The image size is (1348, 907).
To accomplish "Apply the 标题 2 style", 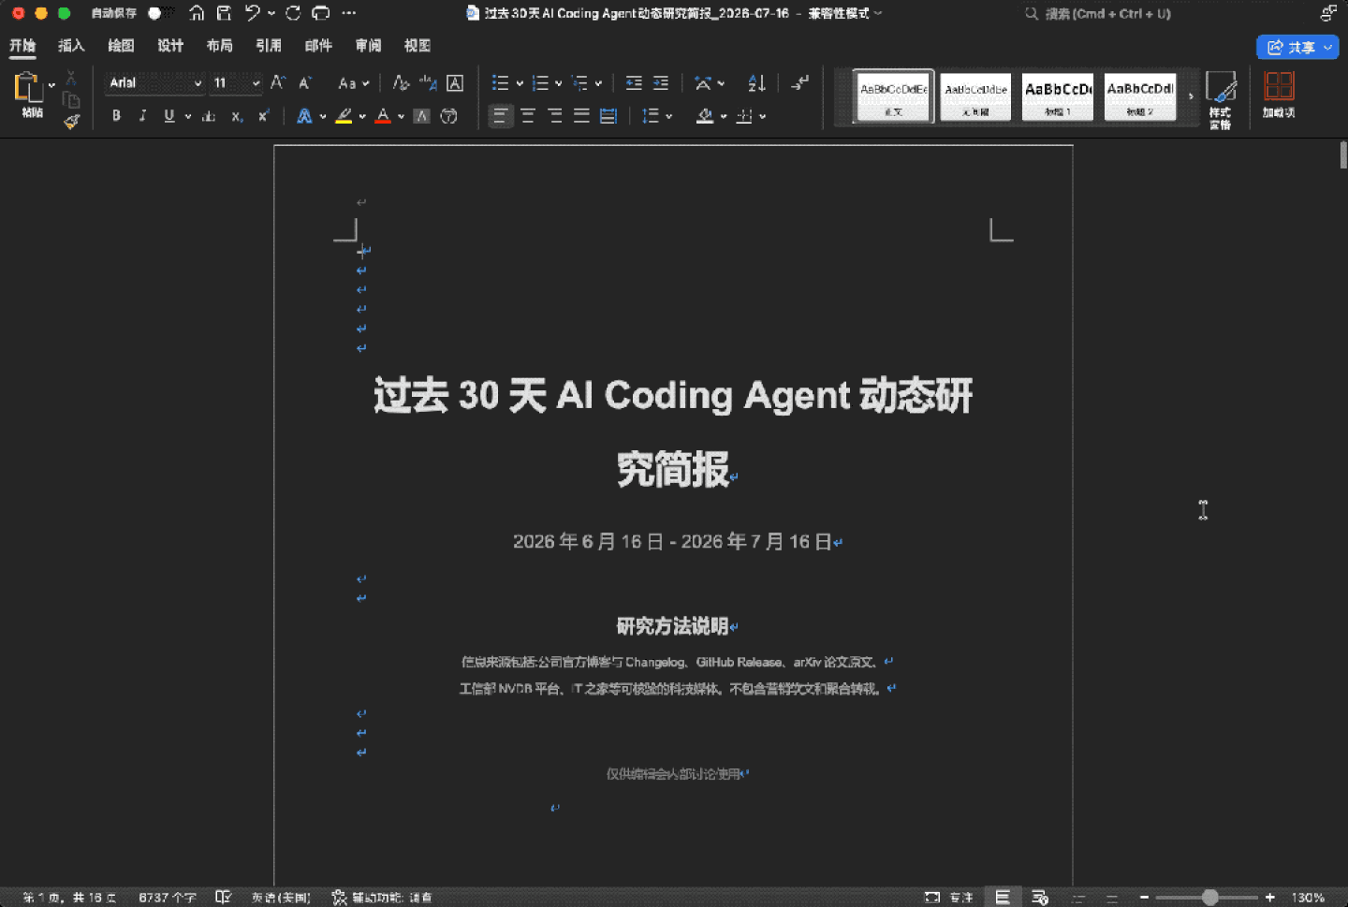I will click(1140, 95).
